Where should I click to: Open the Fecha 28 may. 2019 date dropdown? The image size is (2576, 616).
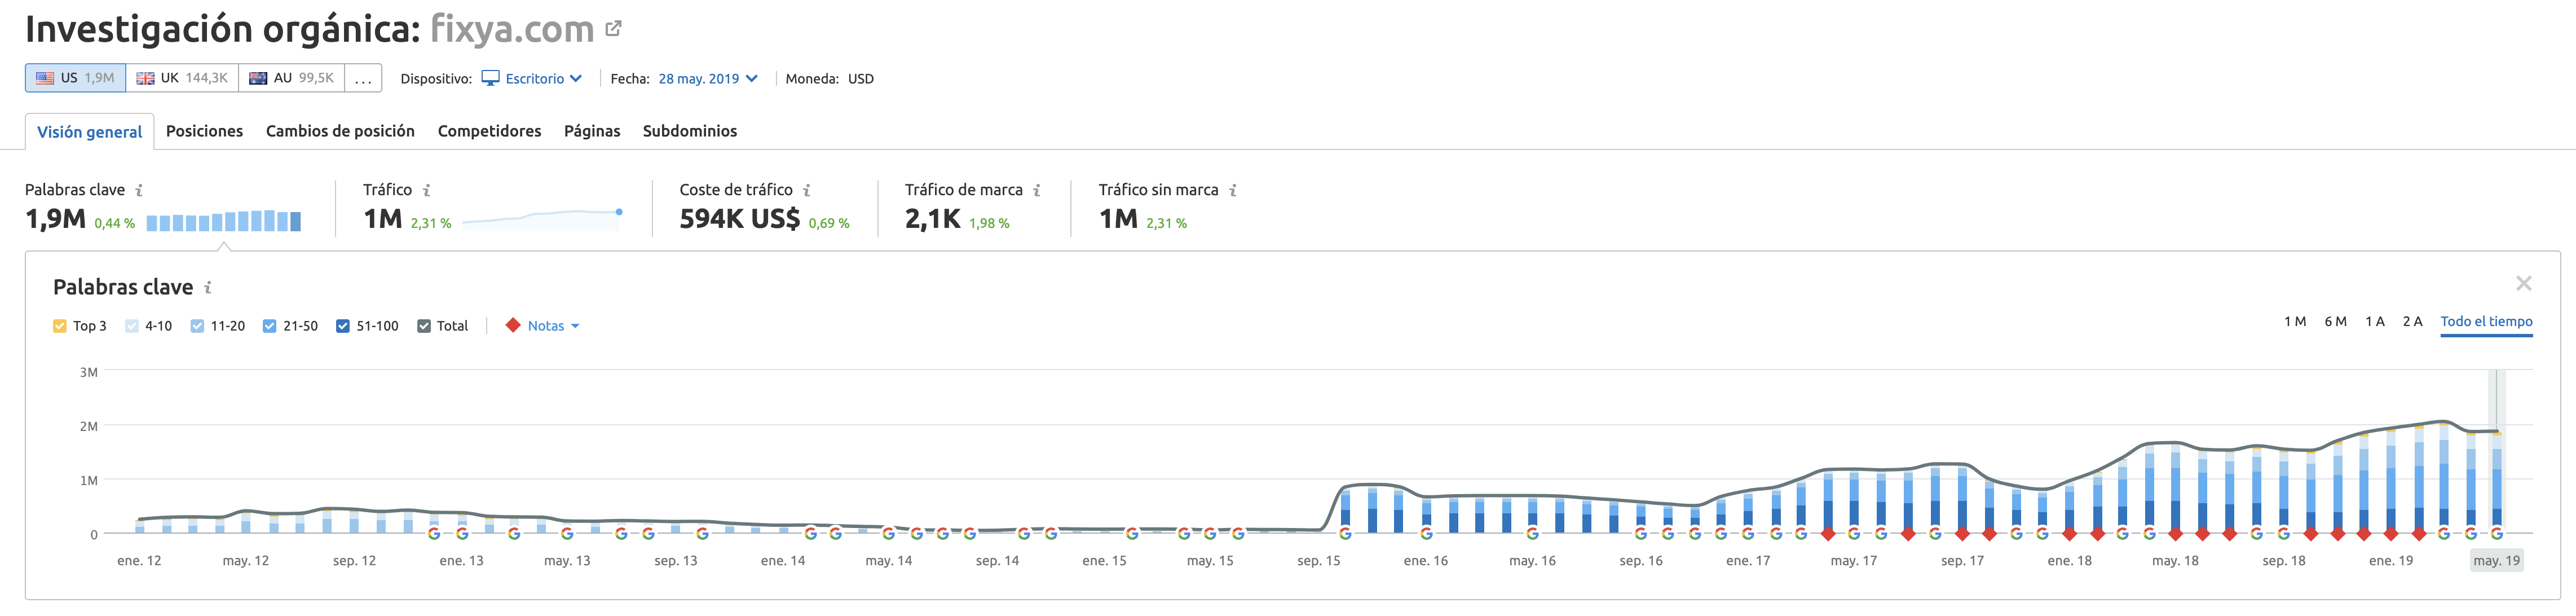(x=708, y=78)
